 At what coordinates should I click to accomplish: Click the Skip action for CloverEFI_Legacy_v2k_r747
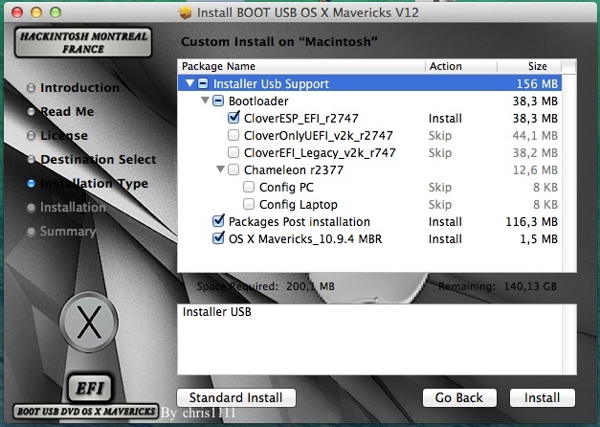(440, 153)
